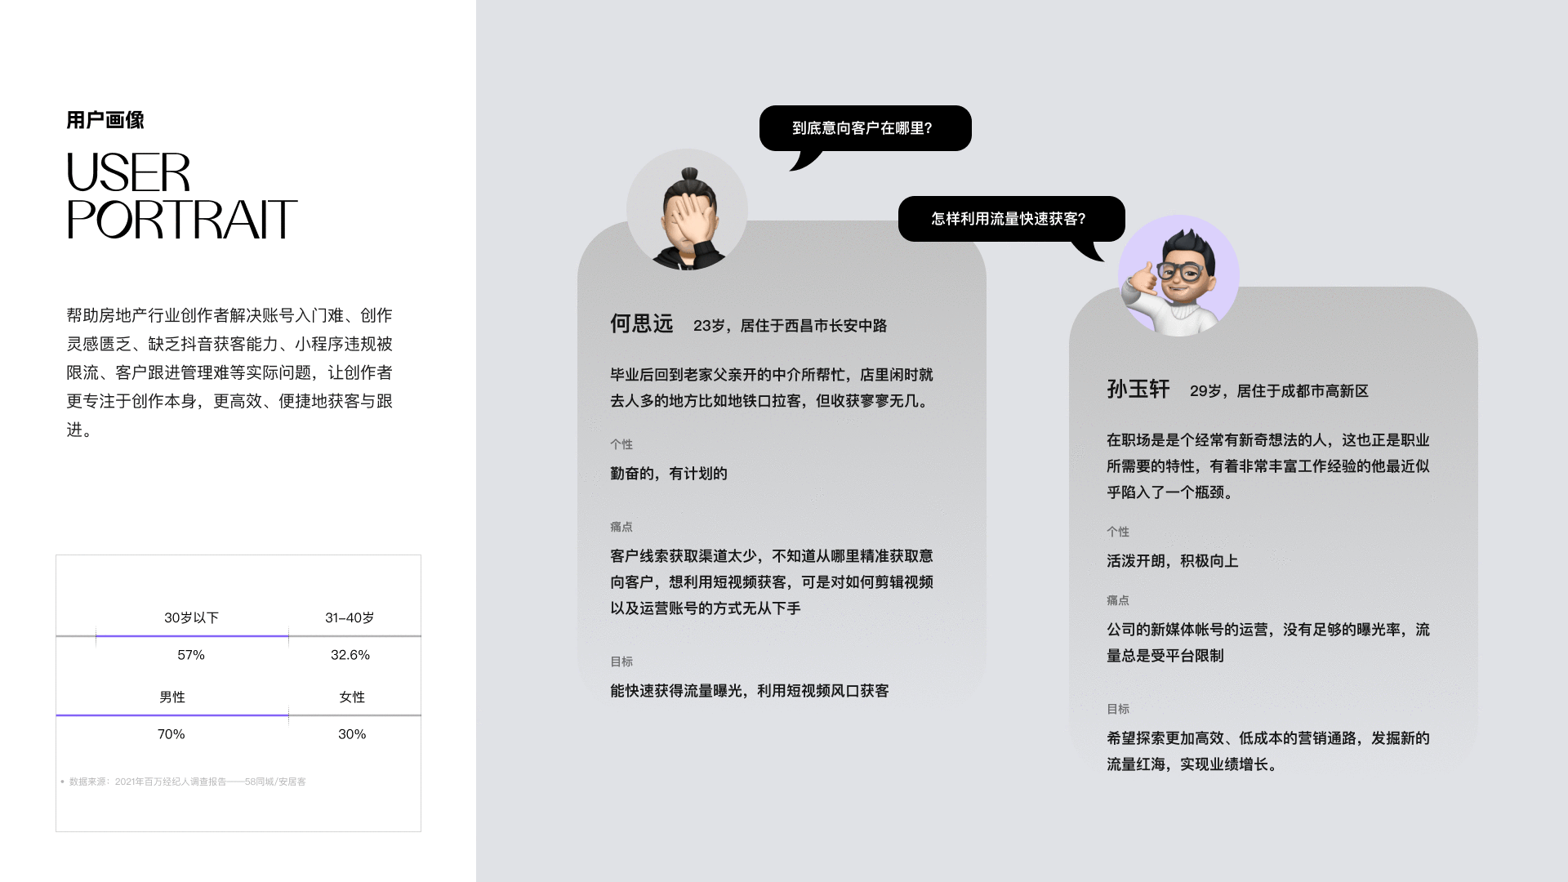Select the name '孙玉轩'
The height and width of the screenshot is (882, 1568).
pos(1138,390)
